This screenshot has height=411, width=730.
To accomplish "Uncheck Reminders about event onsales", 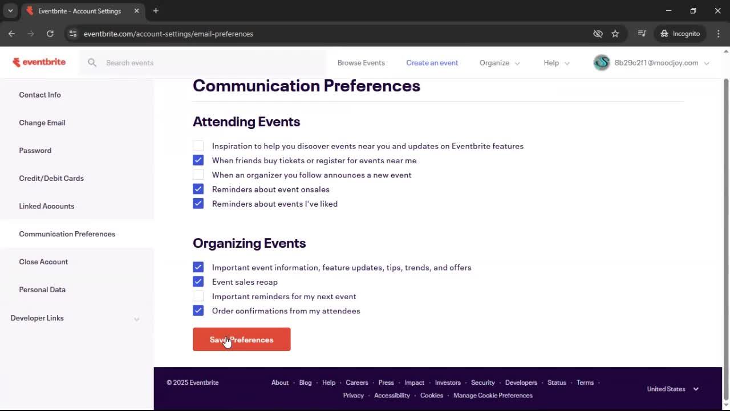I will pos(198,189).
